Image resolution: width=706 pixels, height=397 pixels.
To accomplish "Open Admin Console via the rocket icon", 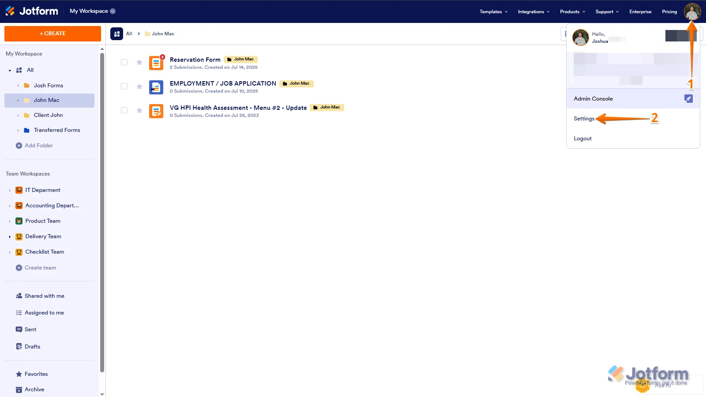I will (x=688, y=98).
